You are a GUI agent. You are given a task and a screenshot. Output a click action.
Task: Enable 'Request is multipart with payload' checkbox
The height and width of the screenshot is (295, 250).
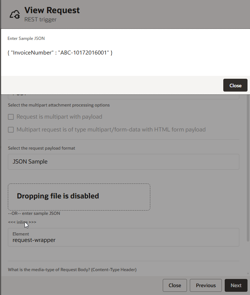click(x=11, y=117)
